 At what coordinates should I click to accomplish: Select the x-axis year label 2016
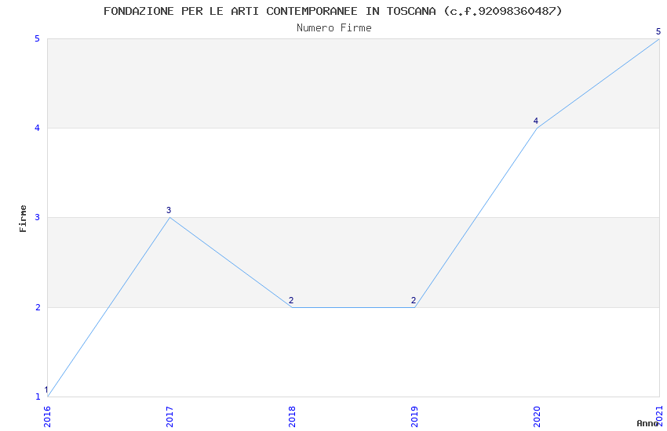[47, 417]
